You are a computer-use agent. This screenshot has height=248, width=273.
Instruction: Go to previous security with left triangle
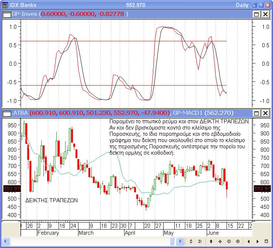[x=249, y=241]
